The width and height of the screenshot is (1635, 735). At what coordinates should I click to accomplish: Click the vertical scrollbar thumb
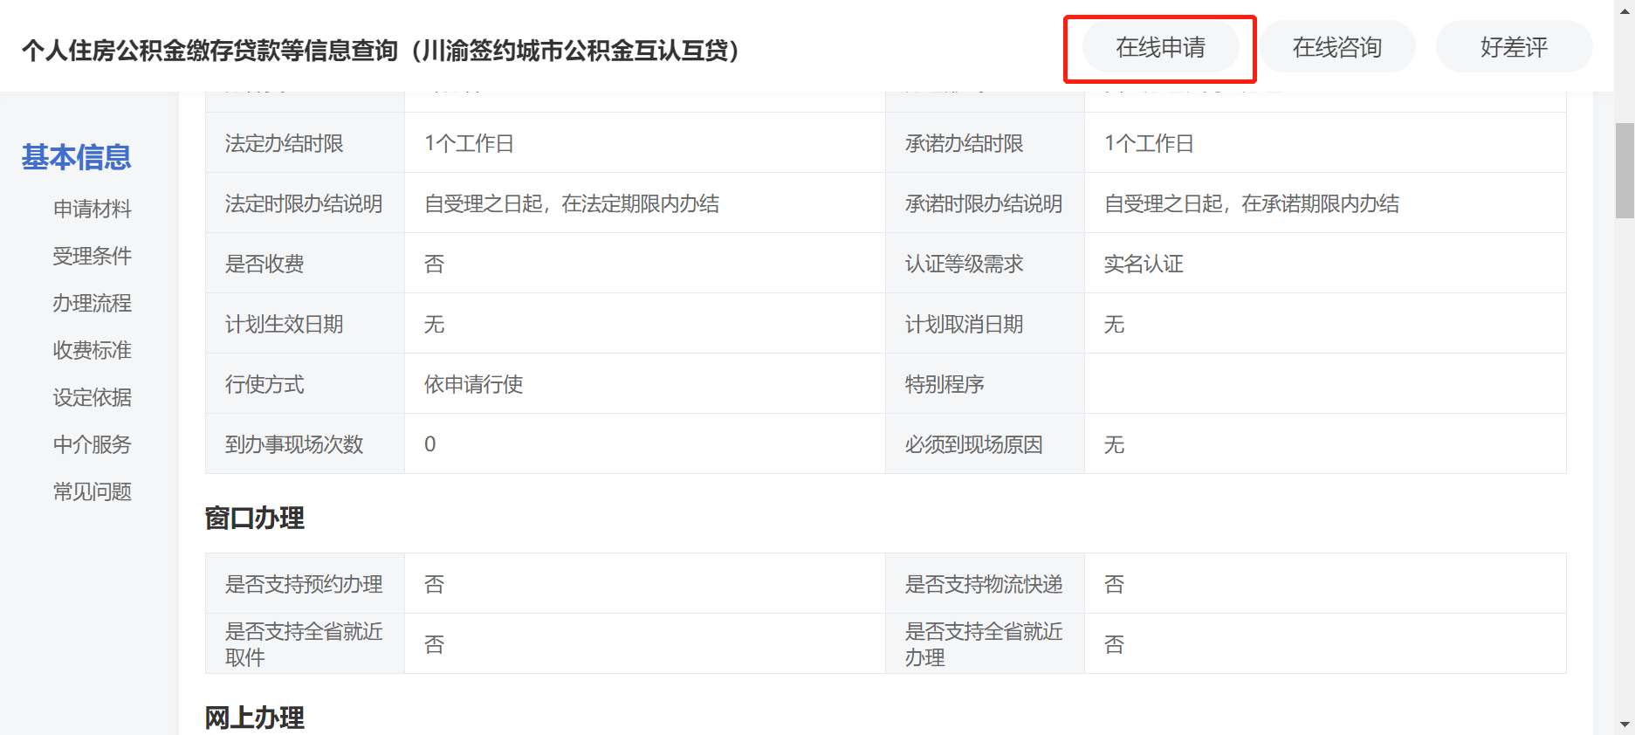(x=1625, y=170)
